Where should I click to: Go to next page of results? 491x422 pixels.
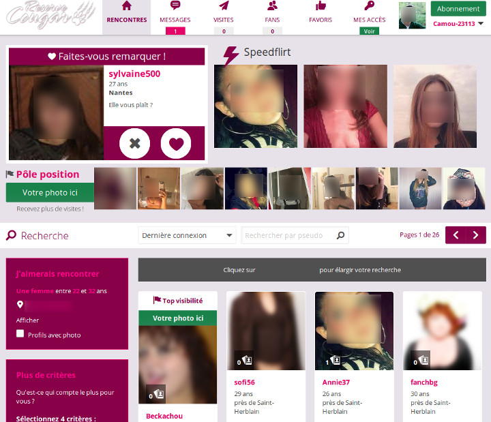[x=476, y=235]
